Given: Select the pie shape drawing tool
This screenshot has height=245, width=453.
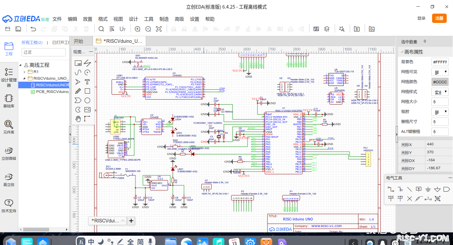Looking at the screenshot, I should (x=78, y=110).
